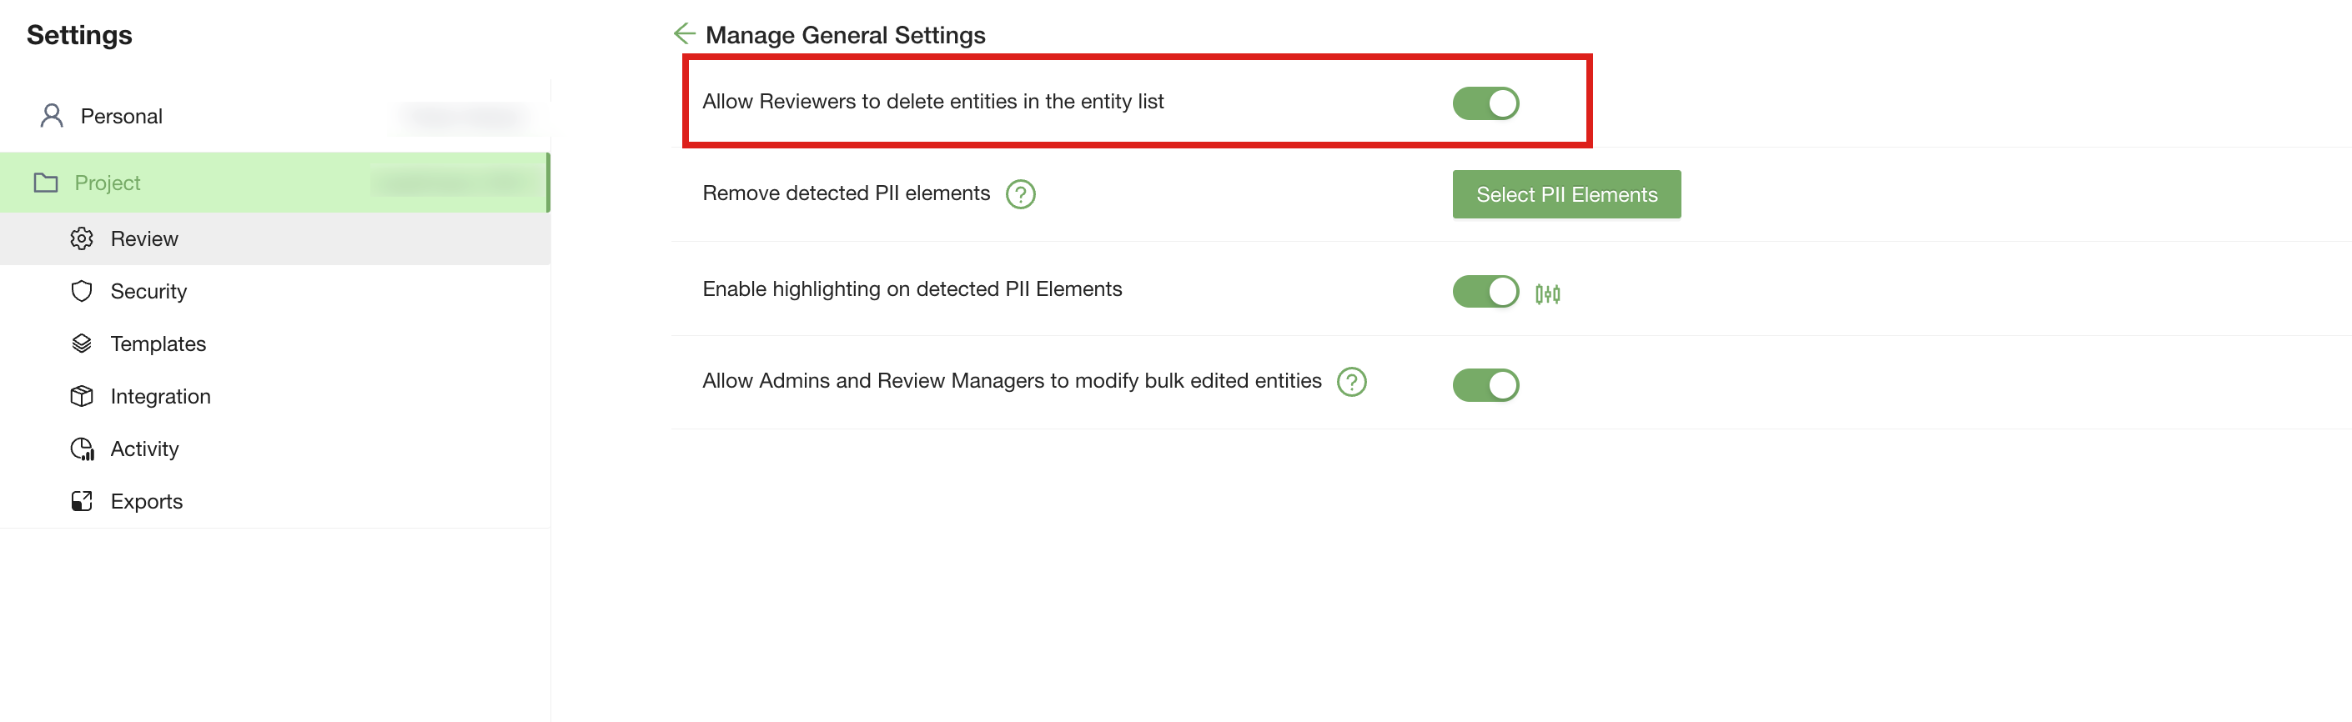Image resolution: width=2352 pixels, height=722 pixels.
Task: Open the Templates settings section
Action: pos(158,343)
